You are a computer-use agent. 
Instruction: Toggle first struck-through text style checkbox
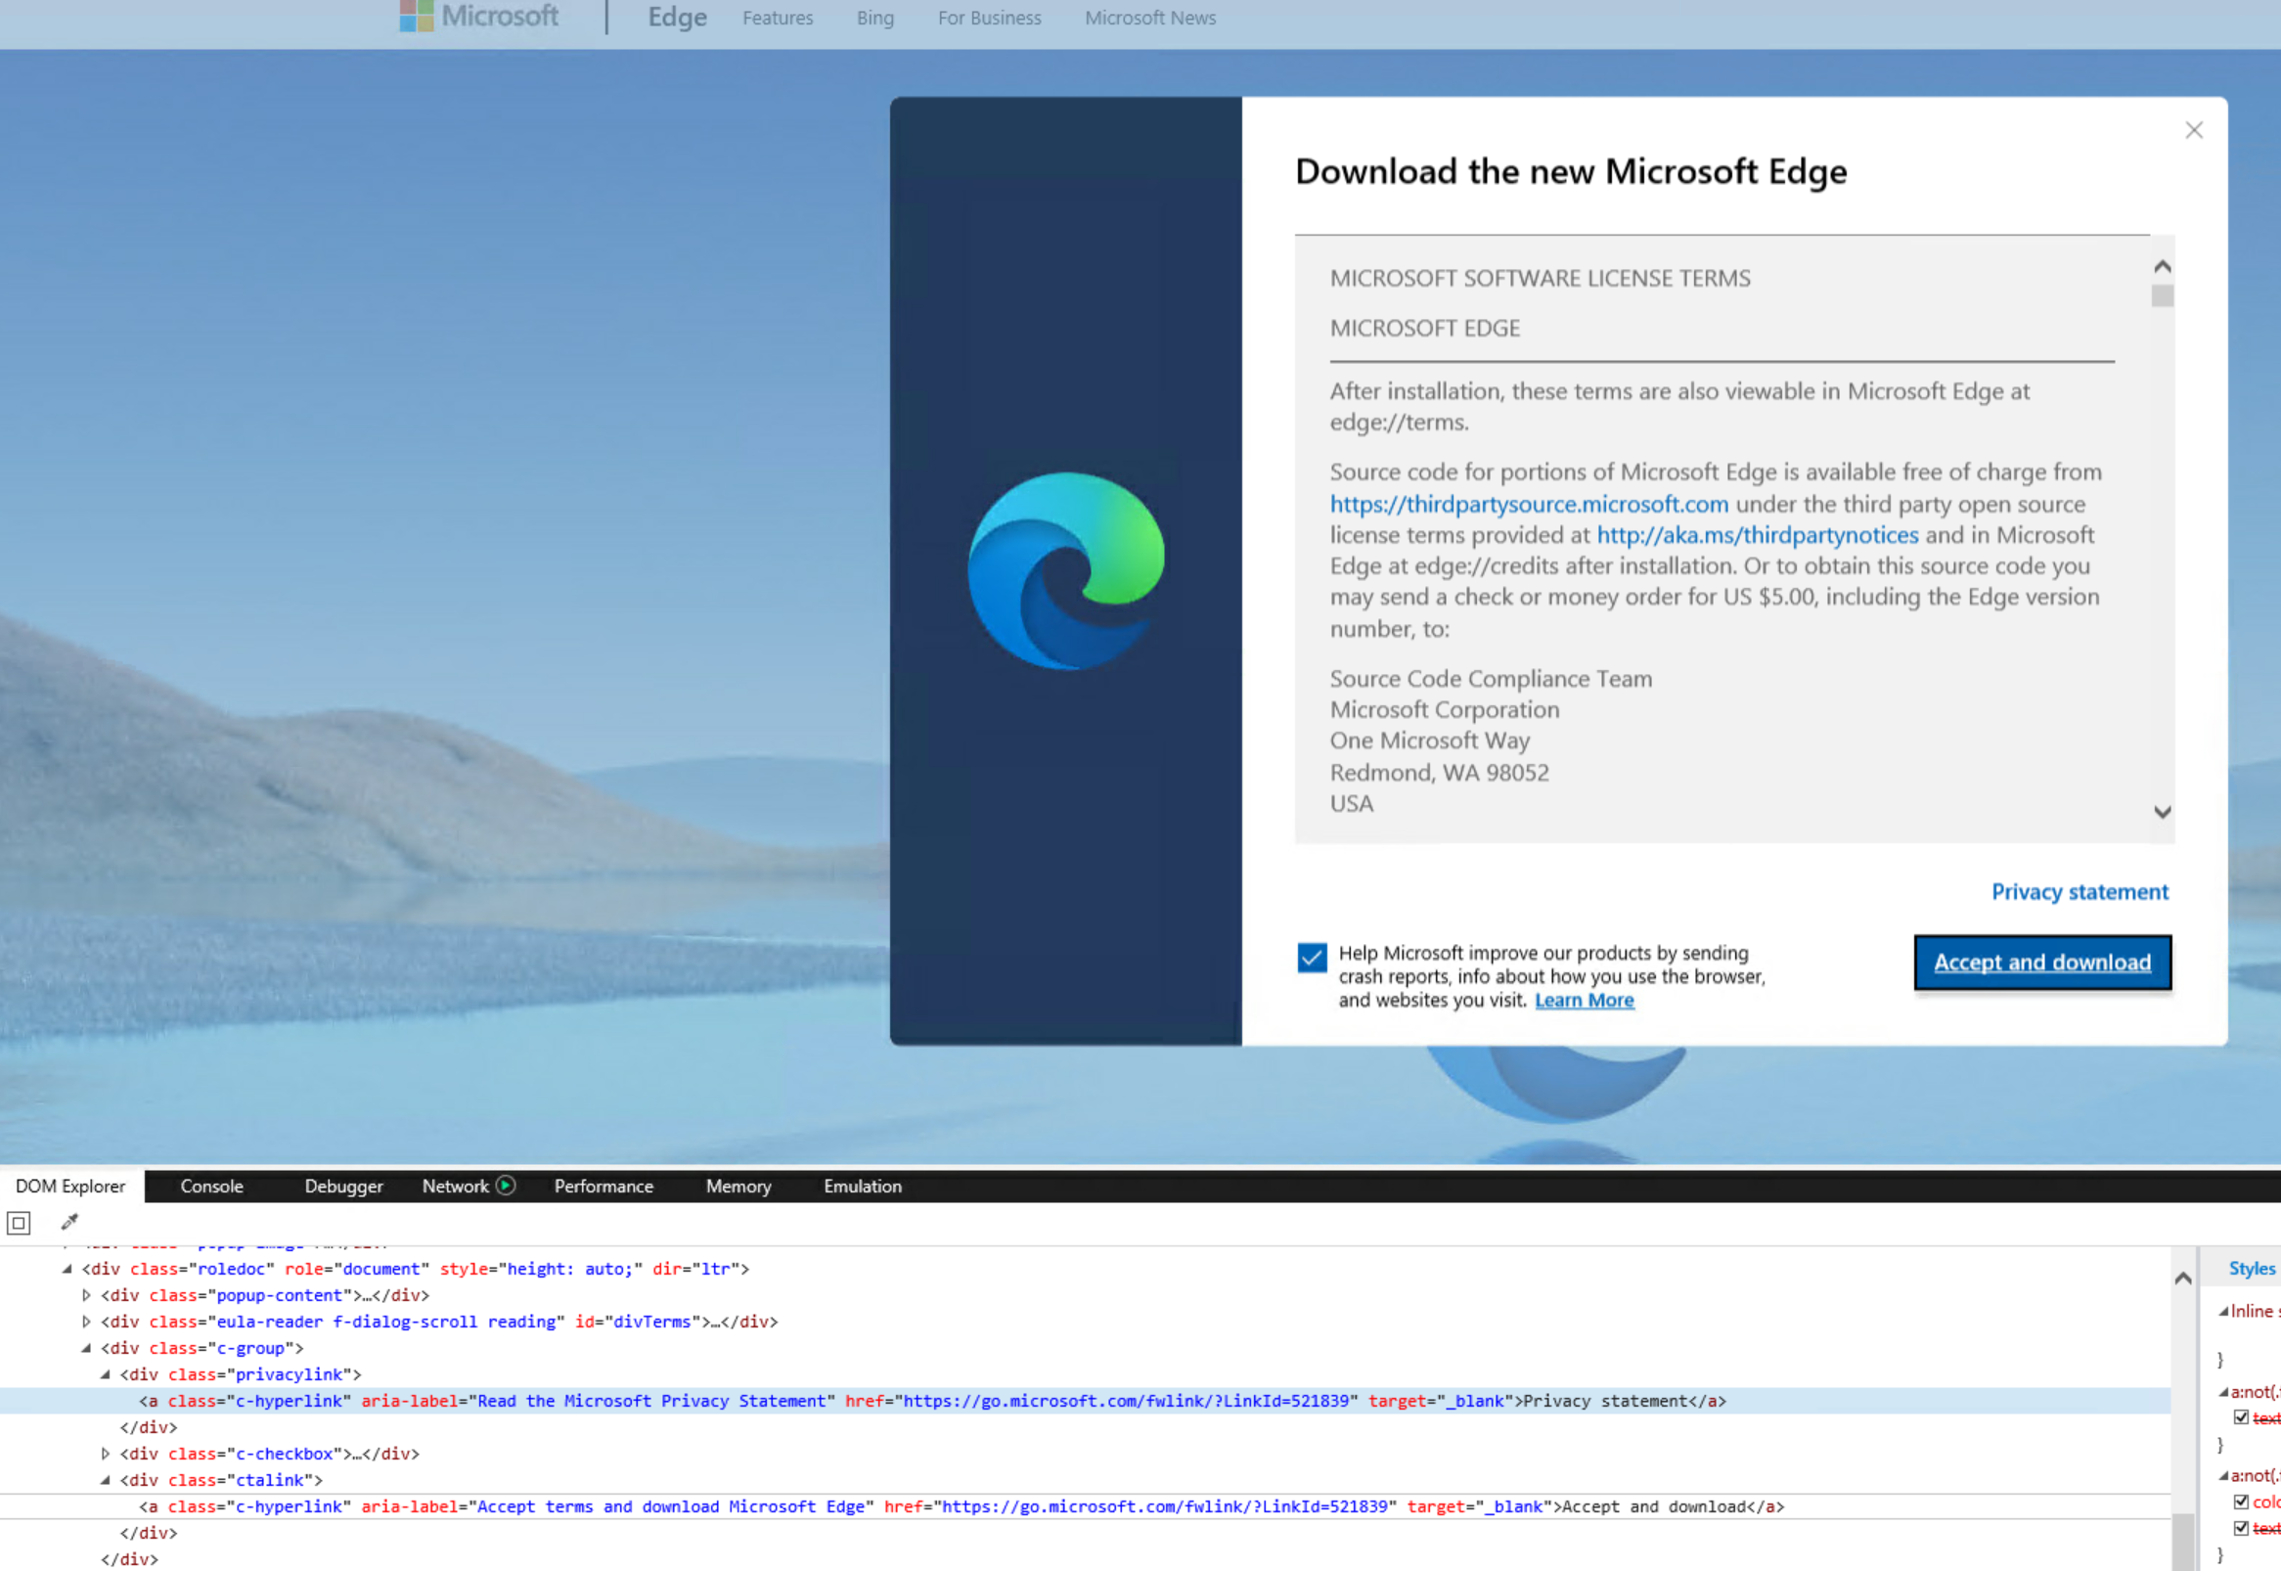click(x=2241, y=1417)
